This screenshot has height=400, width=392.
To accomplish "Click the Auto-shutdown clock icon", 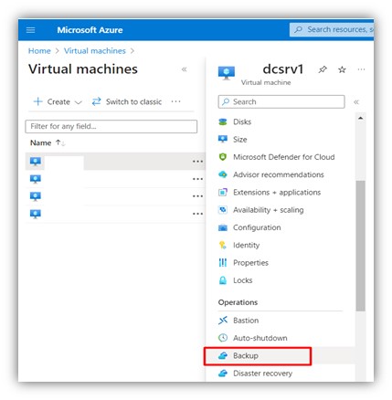I will tap(223, 338).
